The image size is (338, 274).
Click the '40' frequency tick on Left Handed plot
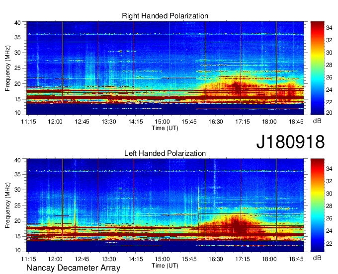[17, 160]
